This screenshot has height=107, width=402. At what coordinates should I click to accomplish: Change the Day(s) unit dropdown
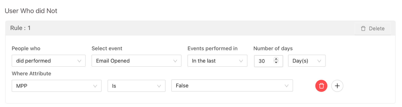(307, 61)
